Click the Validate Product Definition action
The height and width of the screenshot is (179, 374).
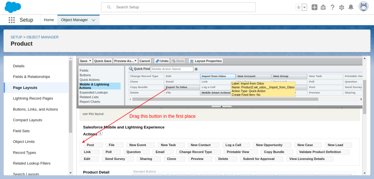[x=323, y=152]
